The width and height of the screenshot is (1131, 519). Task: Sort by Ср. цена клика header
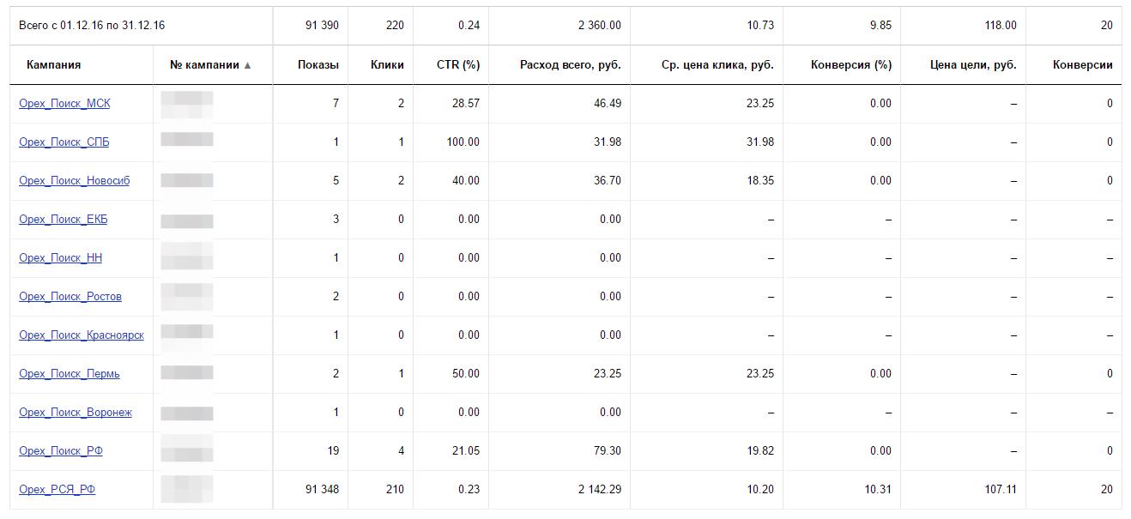click(x=718, y=65)
